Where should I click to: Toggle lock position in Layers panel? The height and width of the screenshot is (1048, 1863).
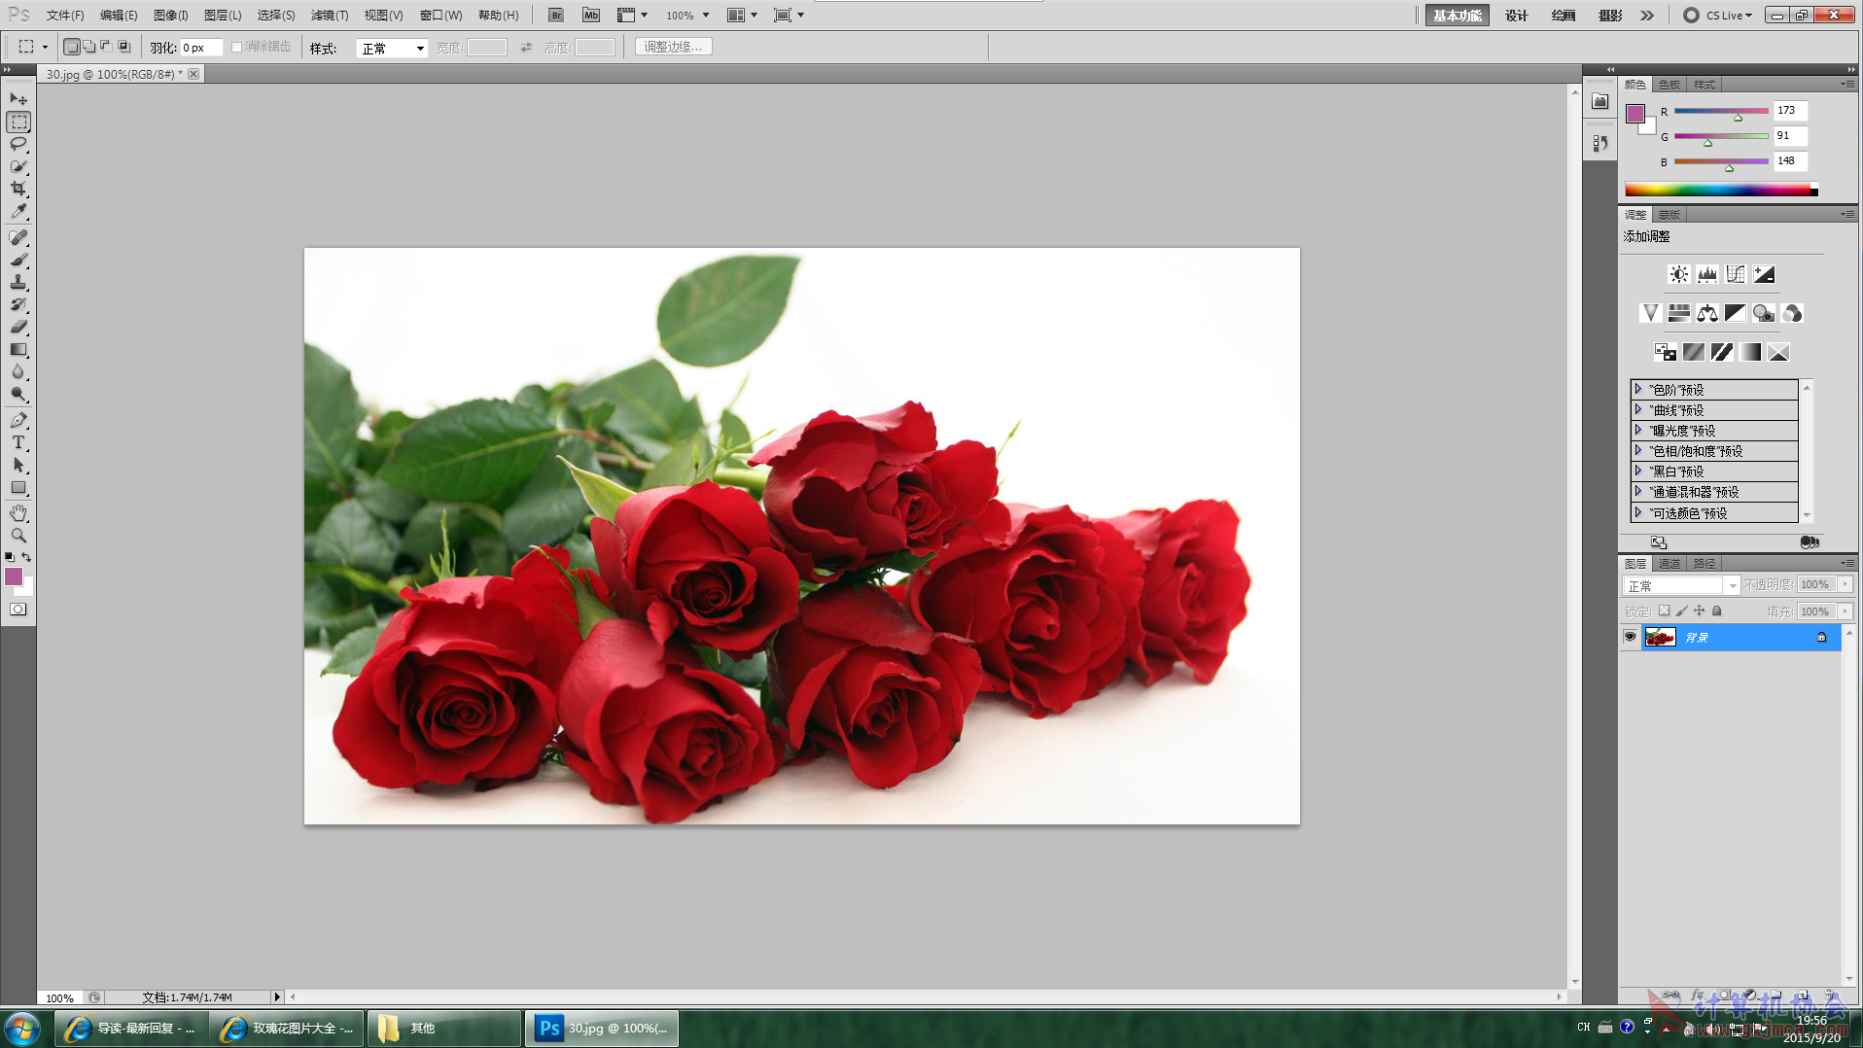1699,611
